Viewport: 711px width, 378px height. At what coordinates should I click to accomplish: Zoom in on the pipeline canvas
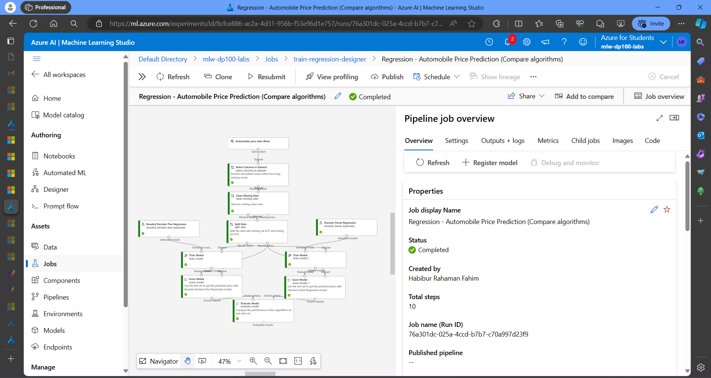[253, 361]
